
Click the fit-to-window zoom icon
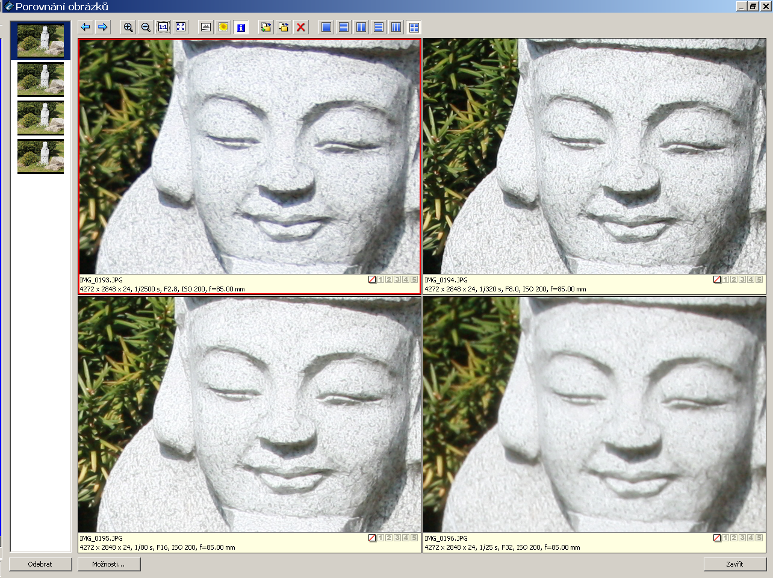click(x=181, y=27)
